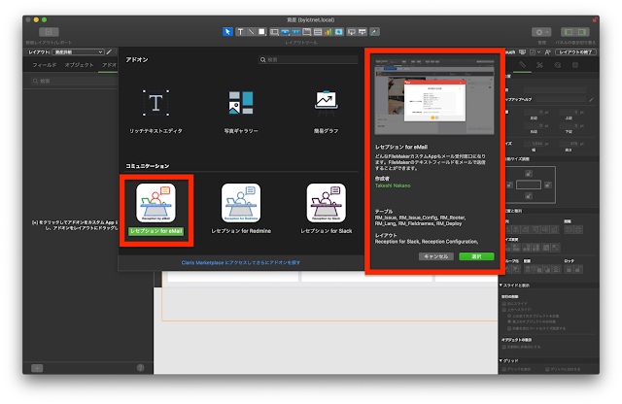Switch to the オブジェクト tab
Viewport: 622px width, 404px height.
point(79,65)
